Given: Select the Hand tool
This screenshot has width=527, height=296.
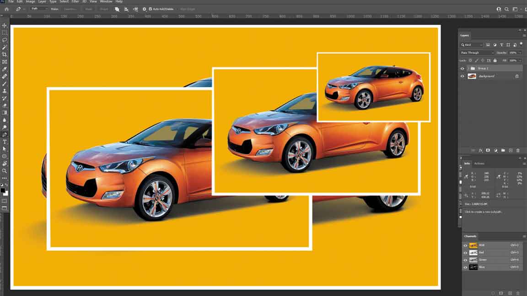Looking at the screenshot, I should coord(5,164).
